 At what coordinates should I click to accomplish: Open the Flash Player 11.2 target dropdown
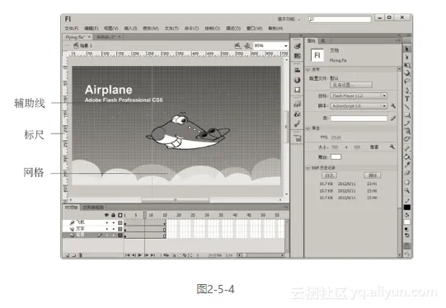pos(359,96)
